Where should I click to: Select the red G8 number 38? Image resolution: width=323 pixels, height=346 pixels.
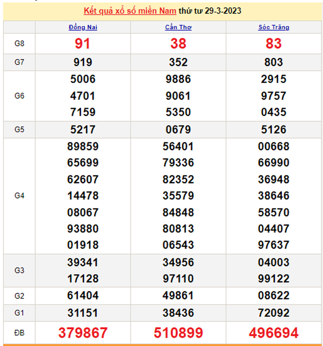tap(178, 44)
